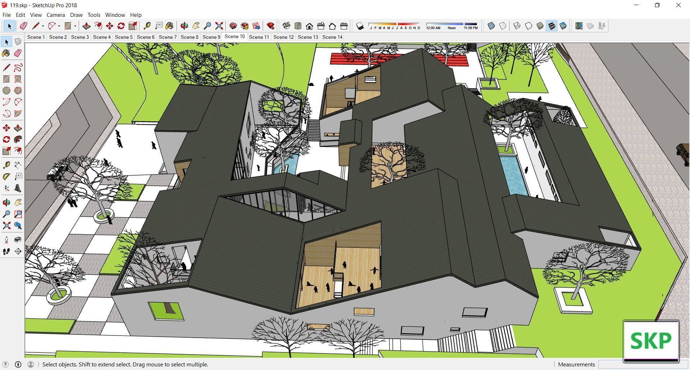Viewport: 690px width, 370px height.
Task: Open the Help menu
Action: 135,15
